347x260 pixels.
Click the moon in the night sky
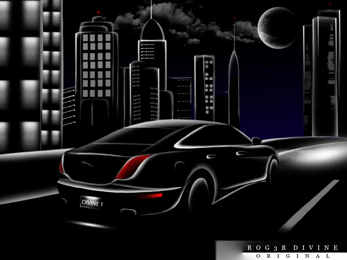278,28
